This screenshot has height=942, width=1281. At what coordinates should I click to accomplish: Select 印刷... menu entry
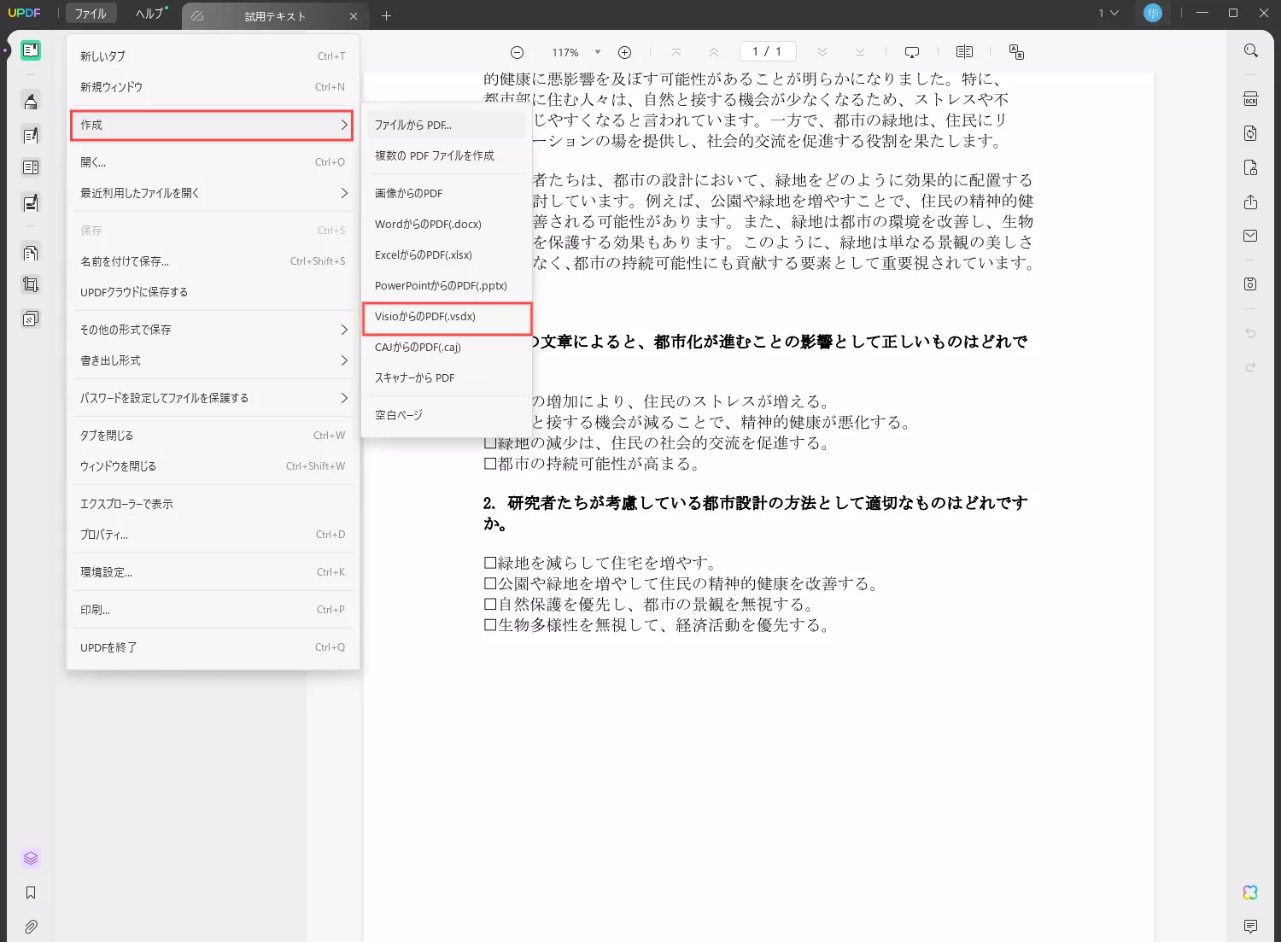(213, 610)
